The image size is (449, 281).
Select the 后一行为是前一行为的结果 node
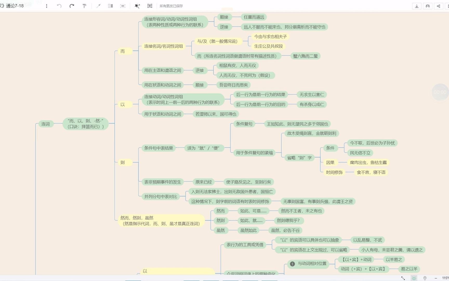coord(261,95)
